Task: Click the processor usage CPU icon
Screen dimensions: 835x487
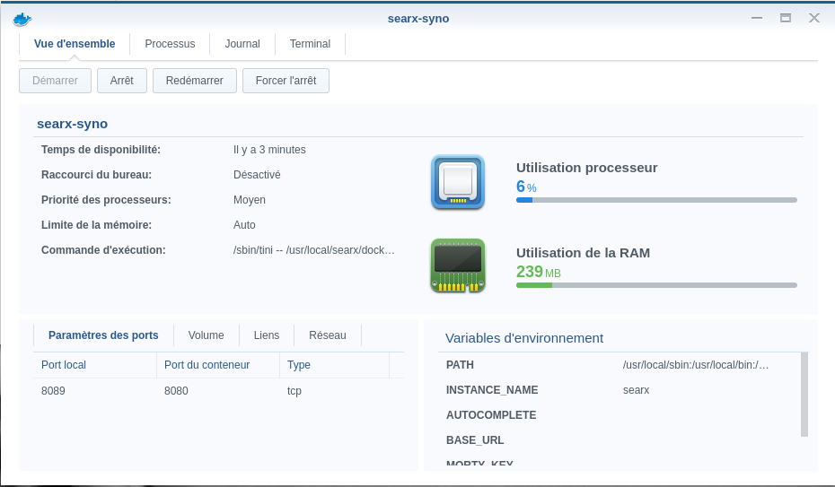Action: point(458,182)
